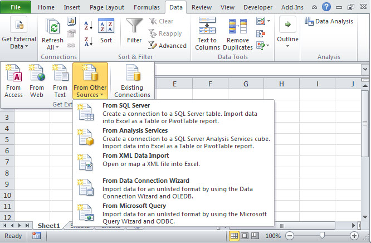Open the Get External Data dropdown

click(19, 33)
